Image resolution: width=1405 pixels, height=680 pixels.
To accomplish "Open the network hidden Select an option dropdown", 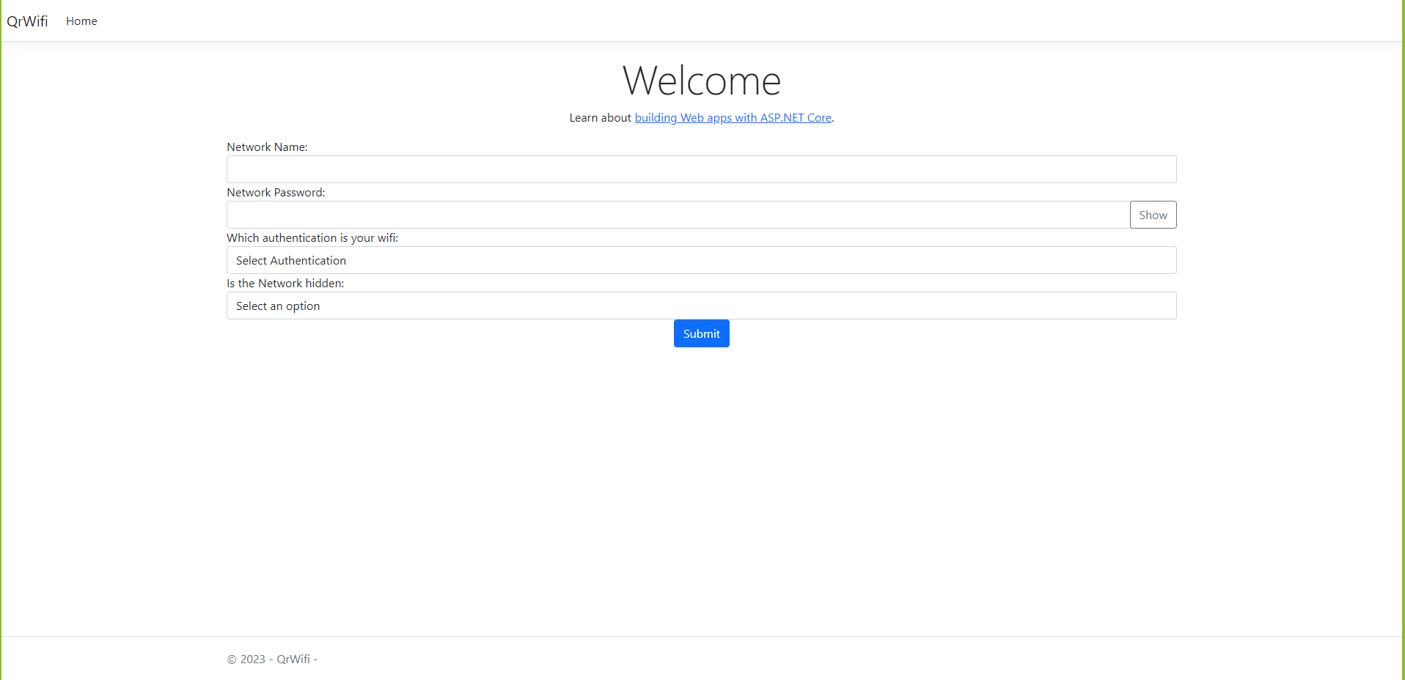I will coord(700,306).
